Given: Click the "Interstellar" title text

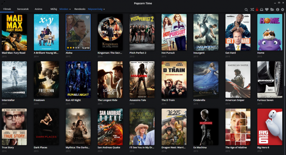Looking at the screenshot, I should (8, 100).
